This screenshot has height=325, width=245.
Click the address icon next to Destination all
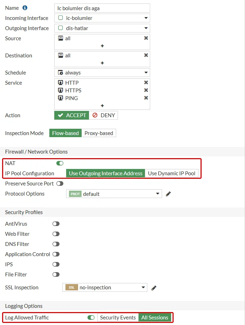60,55
